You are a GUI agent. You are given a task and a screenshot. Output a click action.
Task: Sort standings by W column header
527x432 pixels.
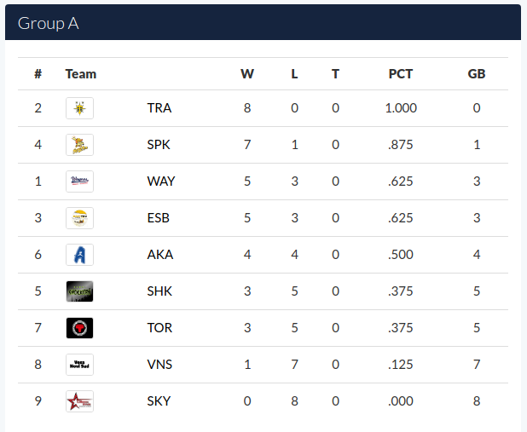pos(247,74)
